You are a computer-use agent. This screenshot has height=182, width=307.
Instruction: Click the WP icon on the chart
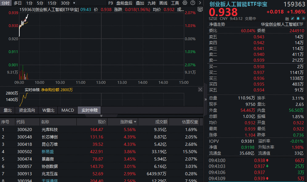coord(200,9)
